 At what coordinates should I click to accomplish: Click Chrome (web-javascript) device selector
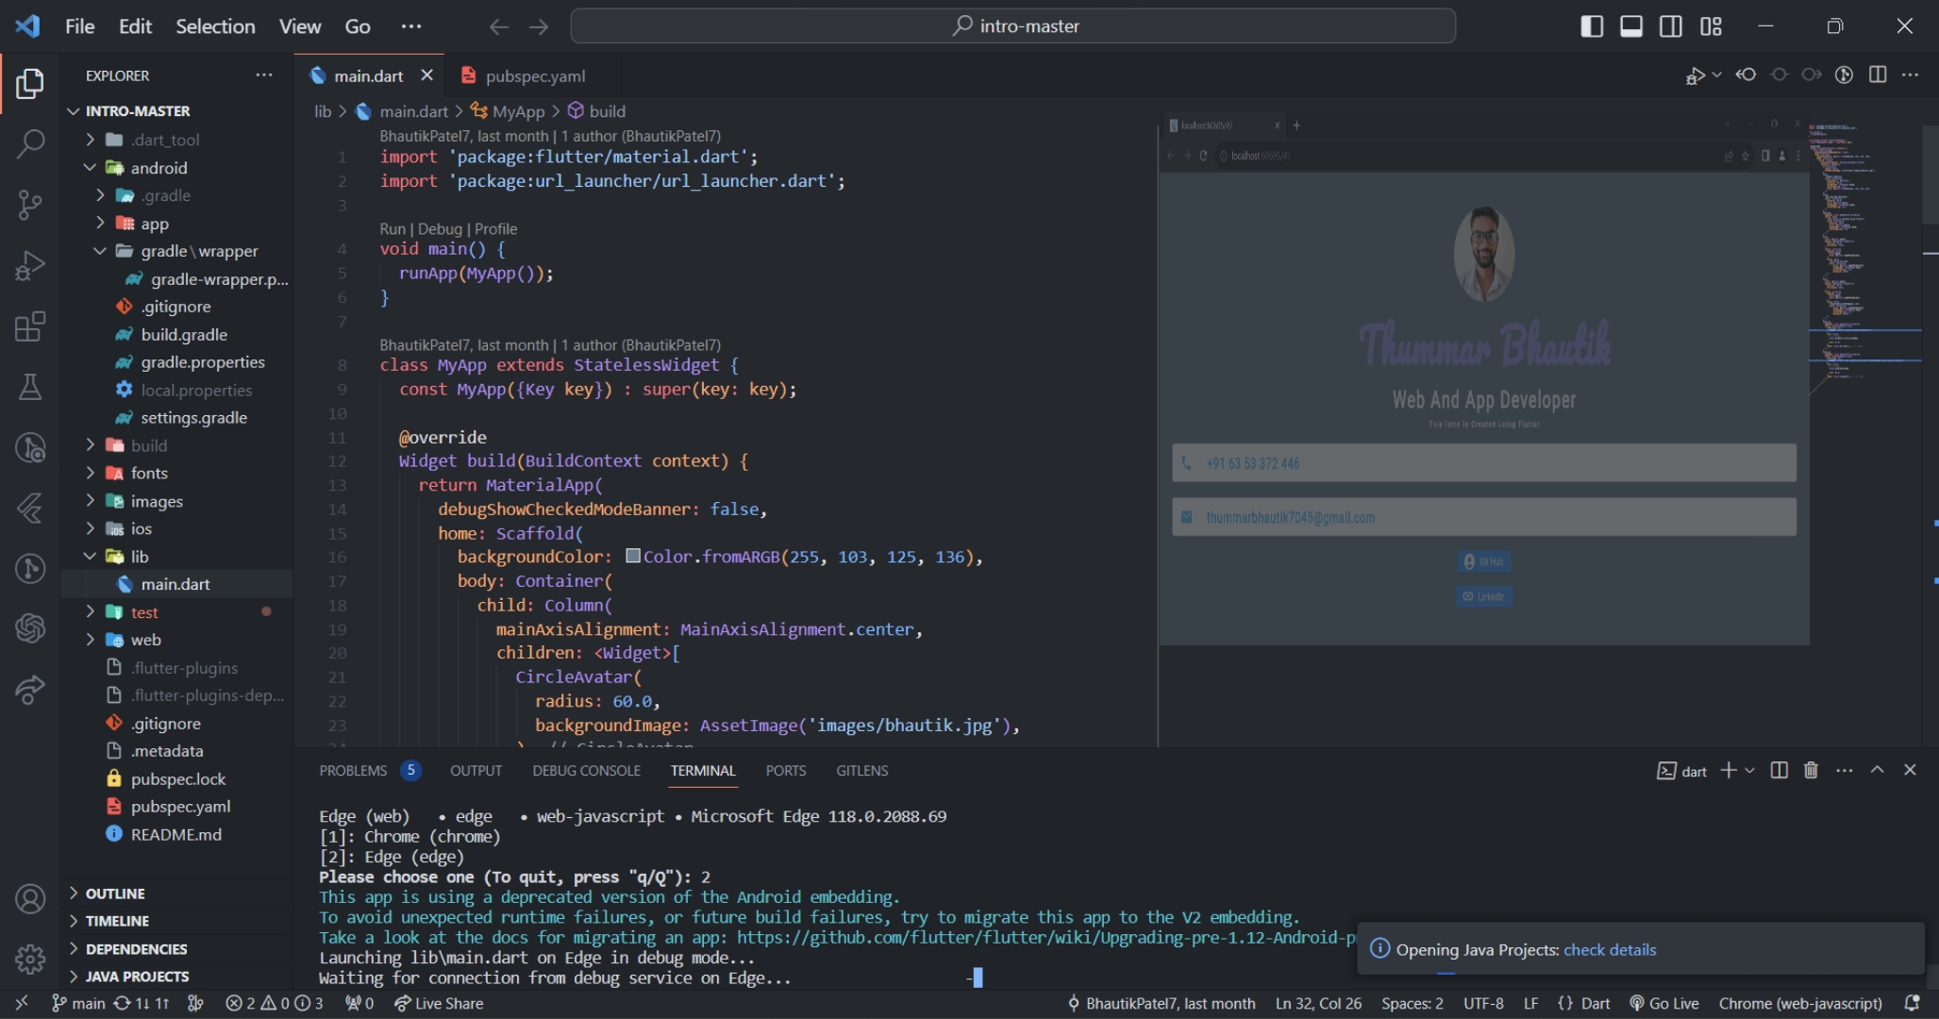tap(1800, 1003)
